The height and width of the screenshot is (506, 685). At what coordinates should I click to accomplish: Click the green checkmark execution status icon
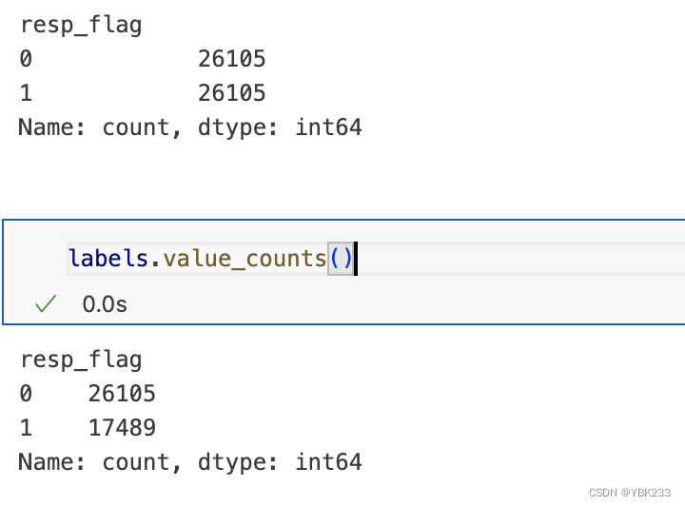(x=46, y=303)
